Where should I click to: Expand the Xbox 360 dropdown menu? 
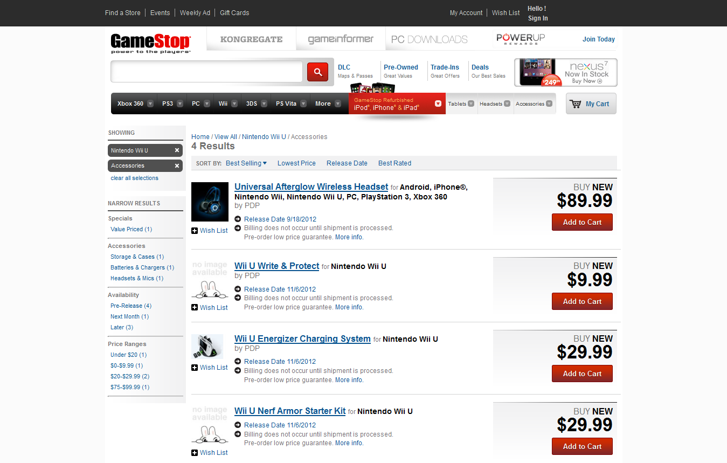click(x=150, y=104)
